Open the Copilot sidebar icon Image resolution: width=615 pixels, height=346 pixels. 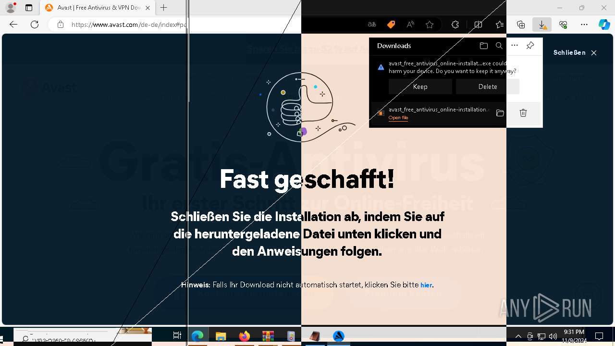604,25
